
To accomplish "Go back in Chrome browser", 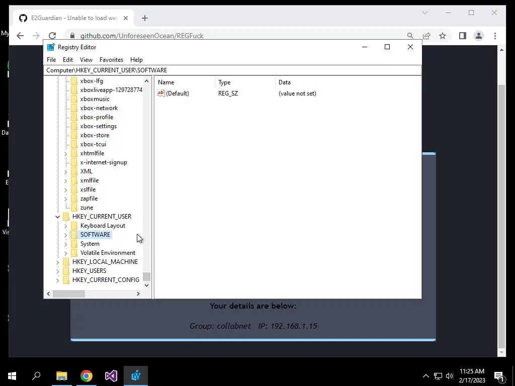I will (20, 36).
